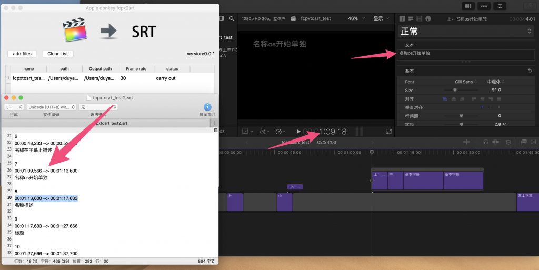Screen dimensions: 539x270
Task: Toggle the inspector sliders icon in toolbar
Action: (500, 6)
